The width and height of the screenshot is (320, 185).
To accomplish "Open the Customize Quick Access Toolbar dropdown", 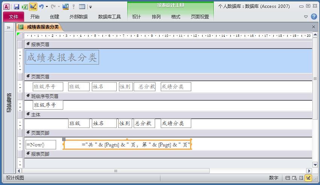I will tap(90, 7).
